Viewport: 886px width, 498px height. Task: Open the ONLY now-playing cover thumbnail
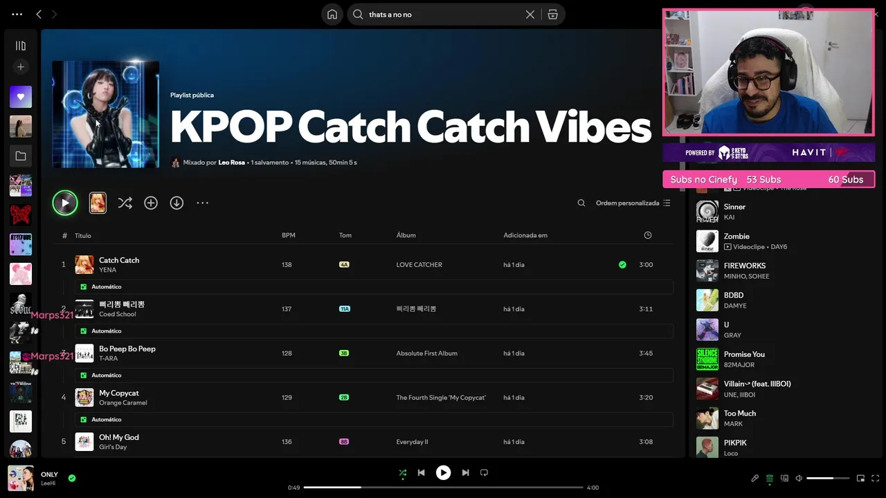[x=21, y=478]
